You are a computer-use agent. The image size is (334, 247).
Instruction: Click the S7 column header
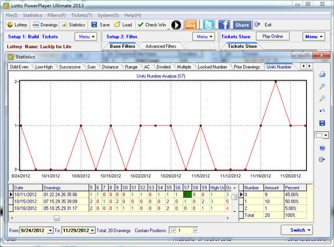(x=187, y=188)
